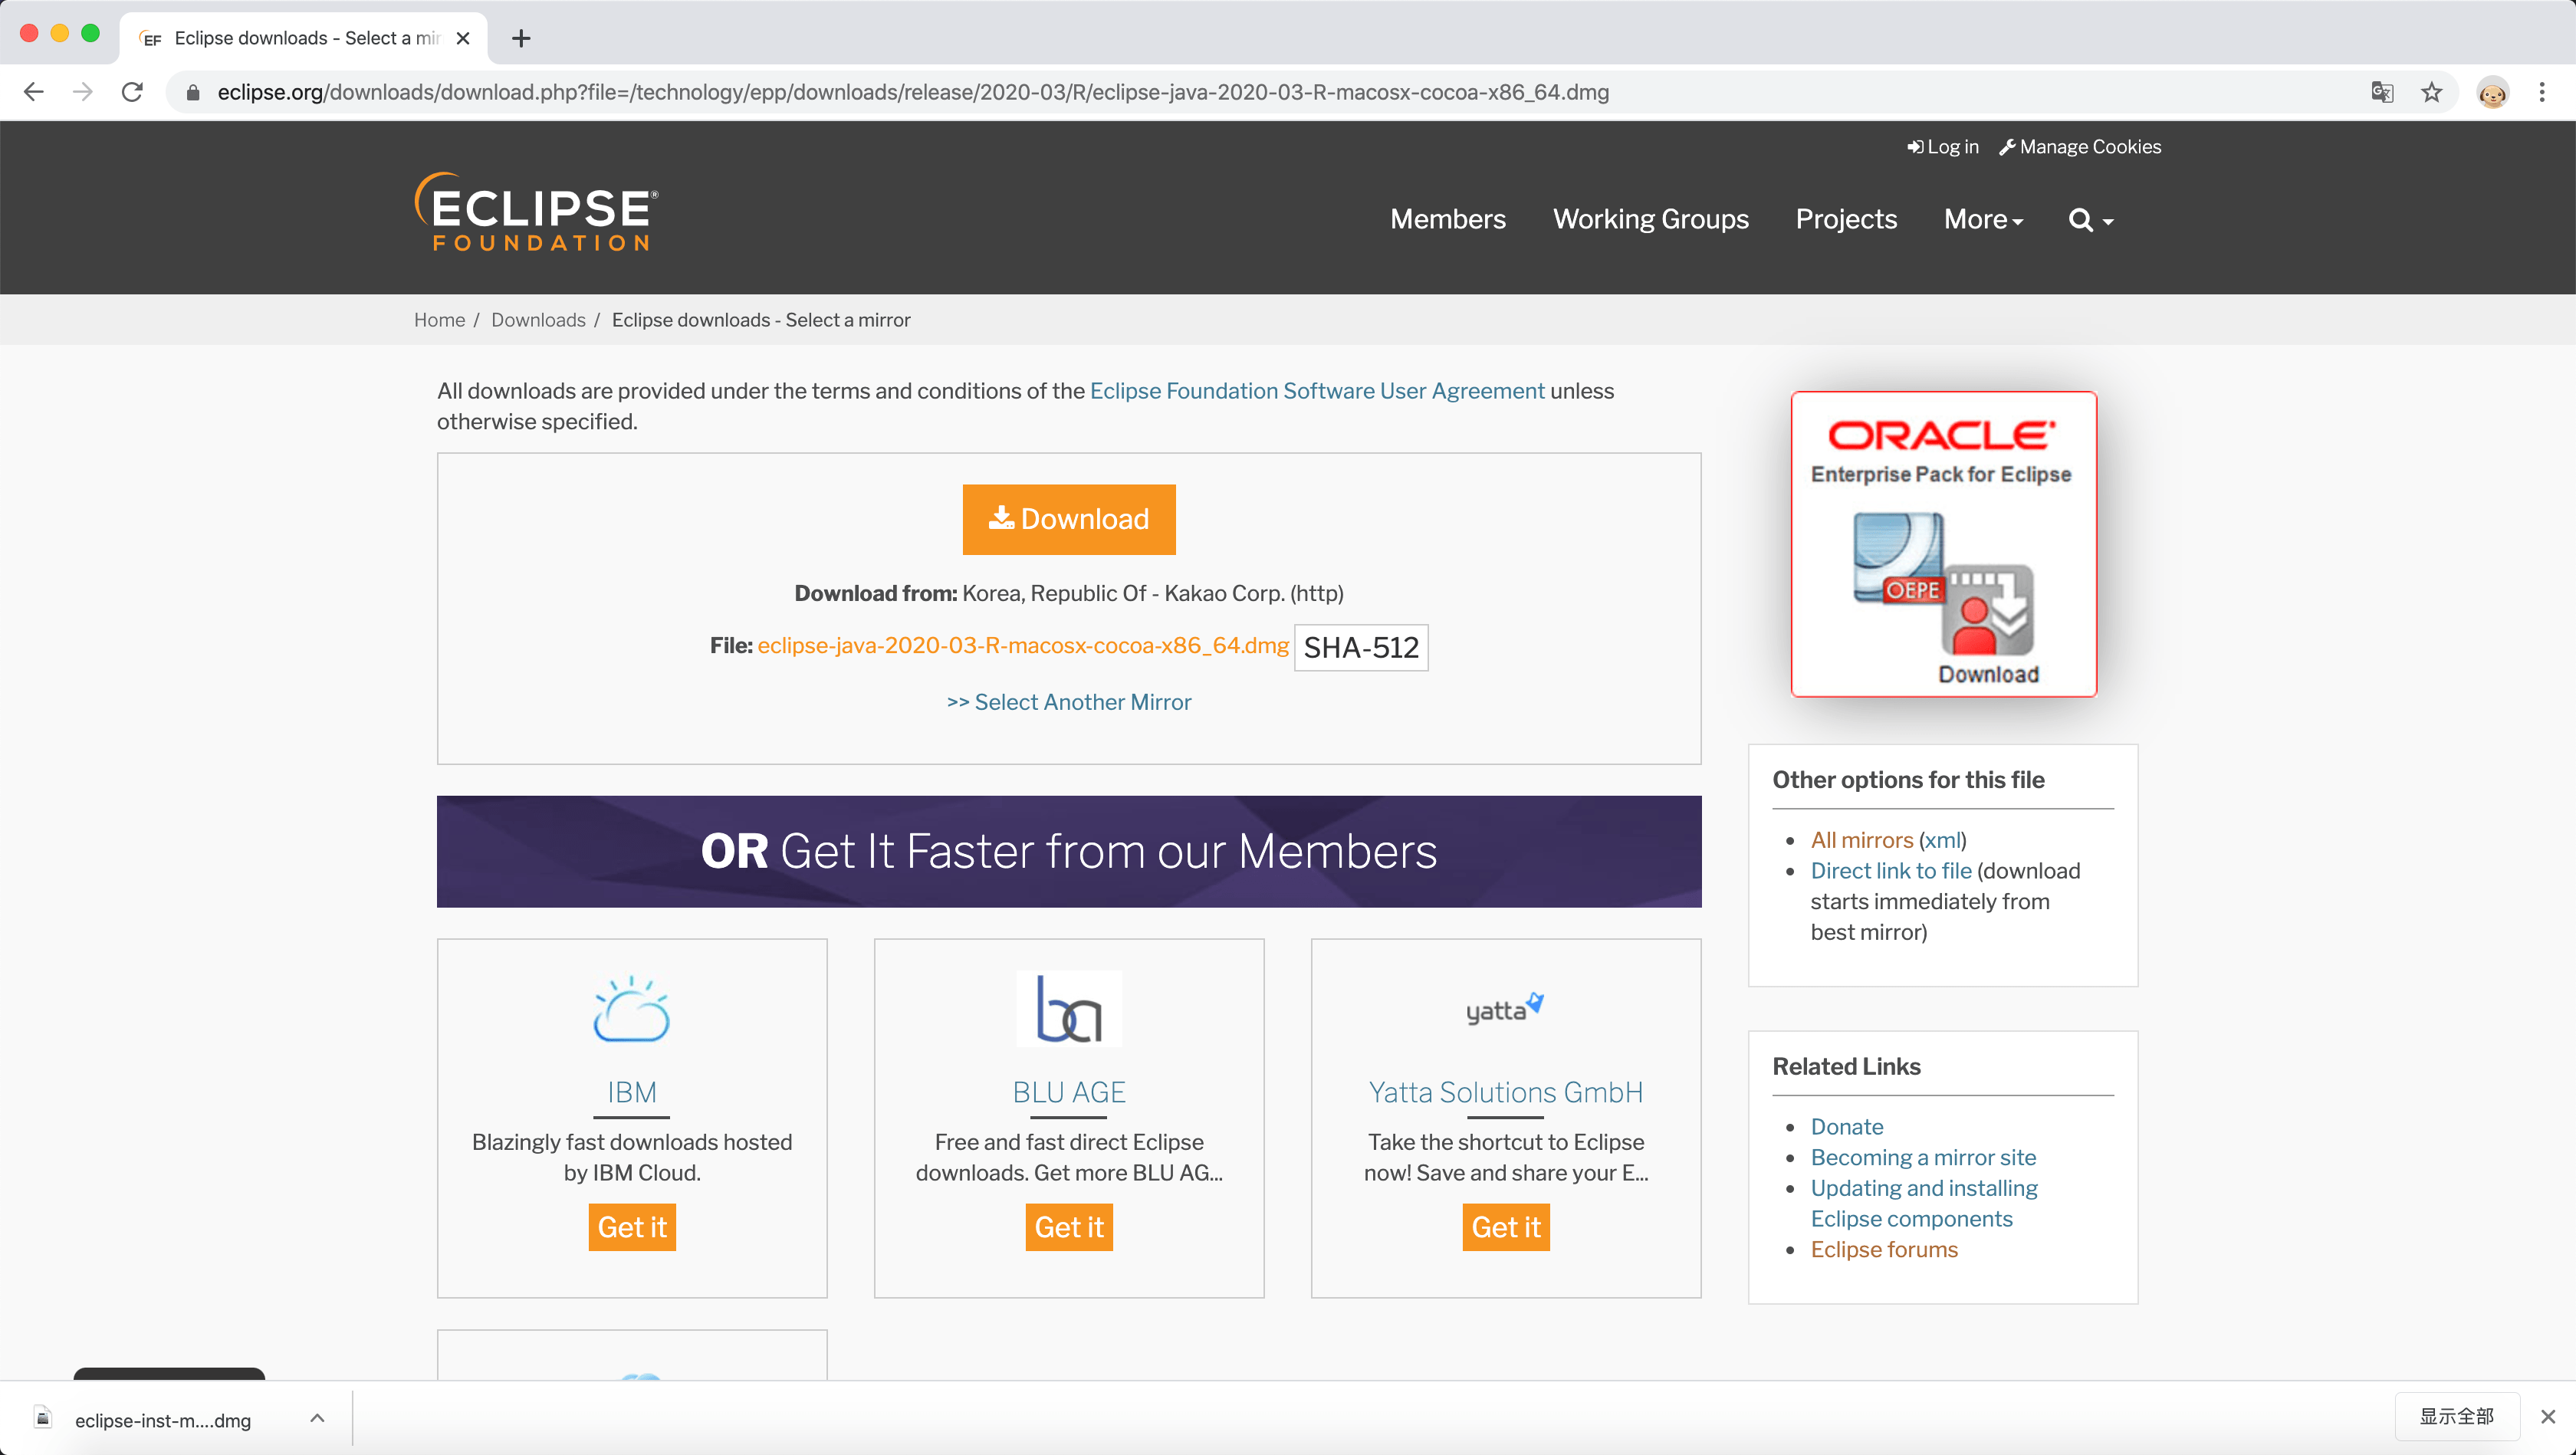Bookmark this page with the star
The image size is (2576, 1455).
[x=2431, y=92]
